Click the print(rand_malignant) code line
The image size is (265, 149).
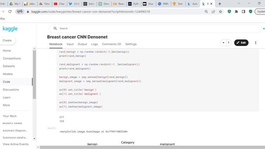tap(75, 69)
